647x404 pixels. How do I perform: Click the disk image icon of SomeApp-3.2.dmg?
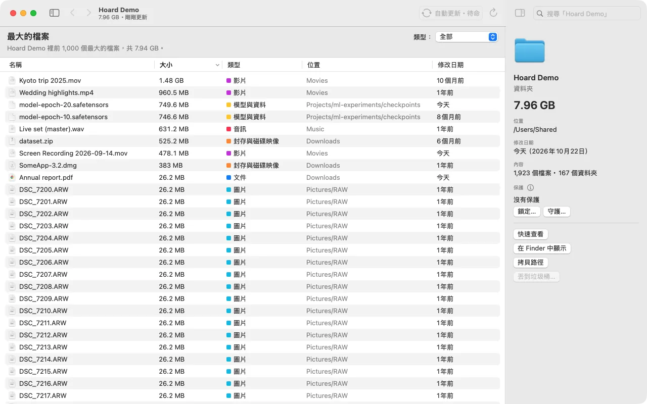[x=12, y=165]
